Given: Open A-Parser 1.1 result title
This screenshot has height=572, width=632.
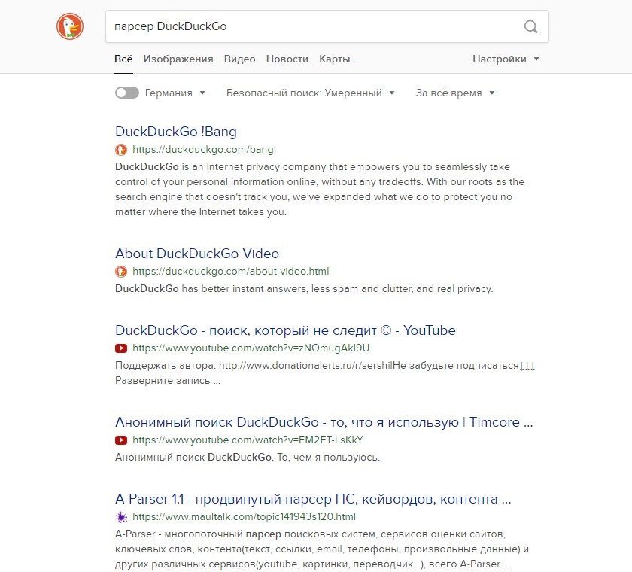Looking at the screenshot, I should pyautogui.click(x=313, y=499).
